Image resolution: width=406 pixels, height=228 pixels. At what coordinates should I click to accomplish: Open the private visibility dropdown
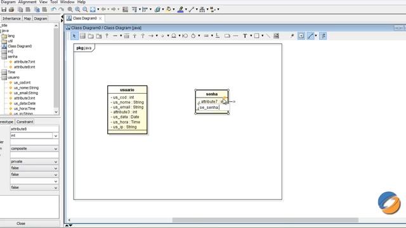(x=34, y=161)
